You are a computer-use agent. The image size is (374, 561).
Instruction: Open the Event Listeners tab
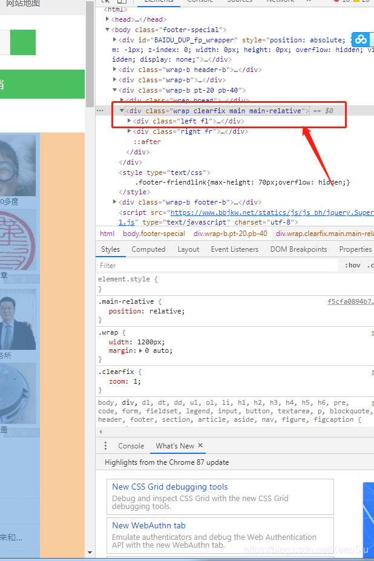pyautogui.click(x=235, y=249)
